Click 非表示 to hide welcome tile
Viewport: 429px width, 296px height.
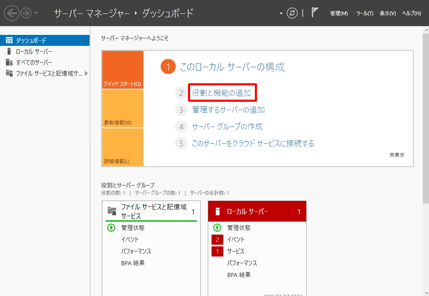[x=397, y=155]
